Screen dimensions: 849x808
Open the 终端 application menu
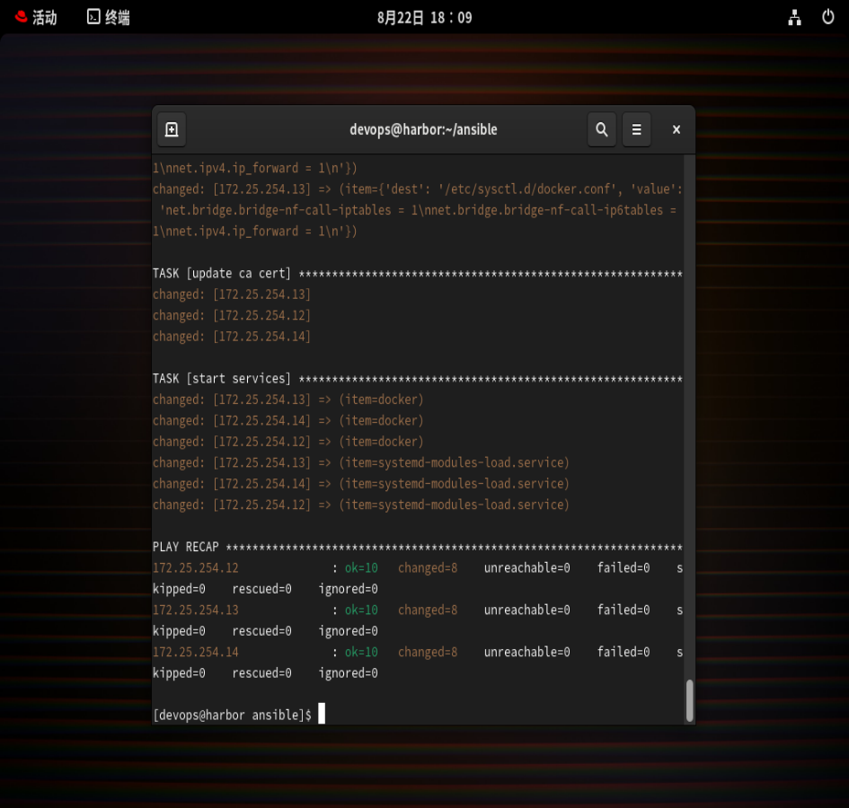point(109,17)
